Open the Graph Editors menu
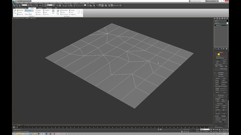The image size is (241, 135). coord(53,3)
